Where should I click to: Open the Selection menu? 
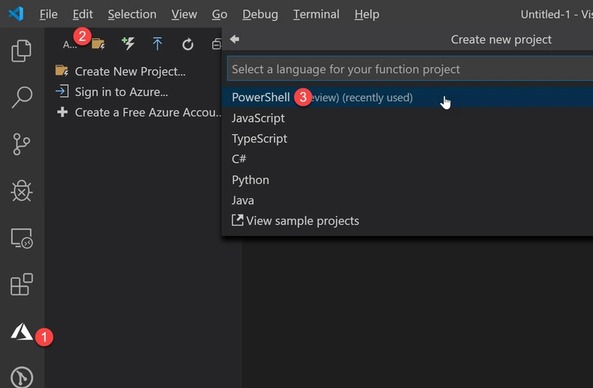coord(131,14)
